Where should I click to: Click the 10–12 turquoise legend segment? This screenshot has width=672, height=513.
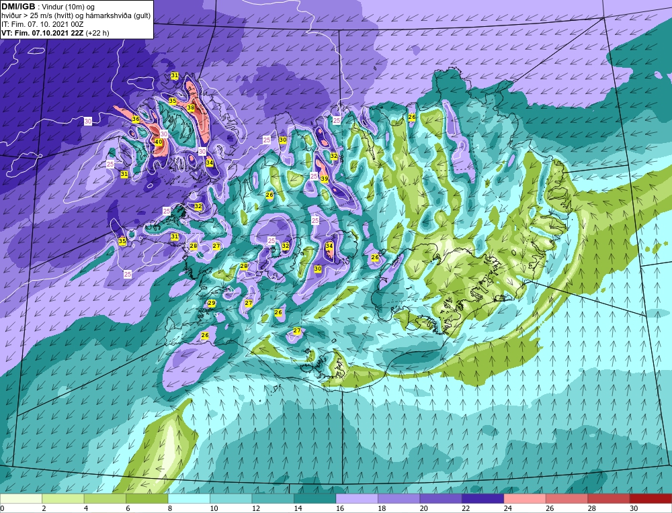231,498
